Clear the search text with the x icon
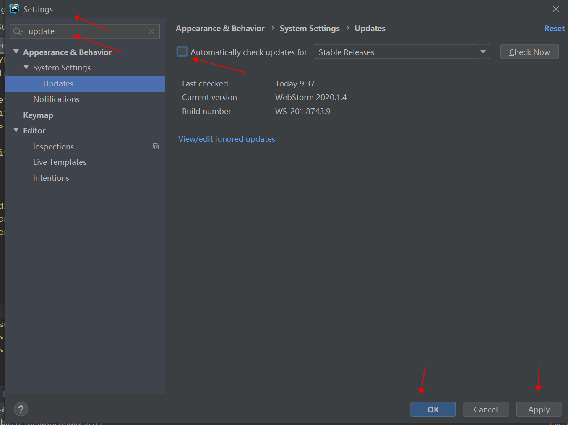 pos(151,31)
